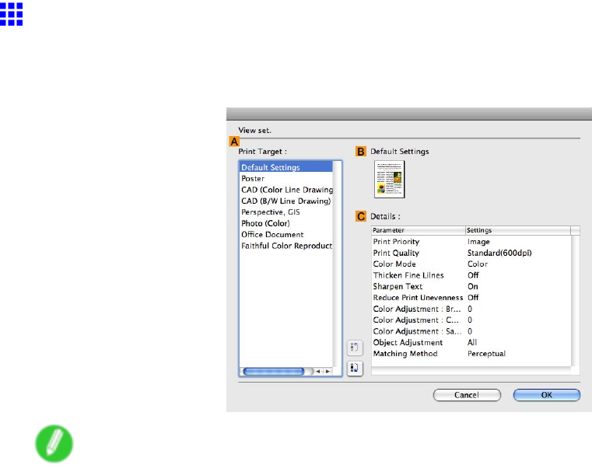
Task: Click the Cancel button
Action: [x=467, y=395]
